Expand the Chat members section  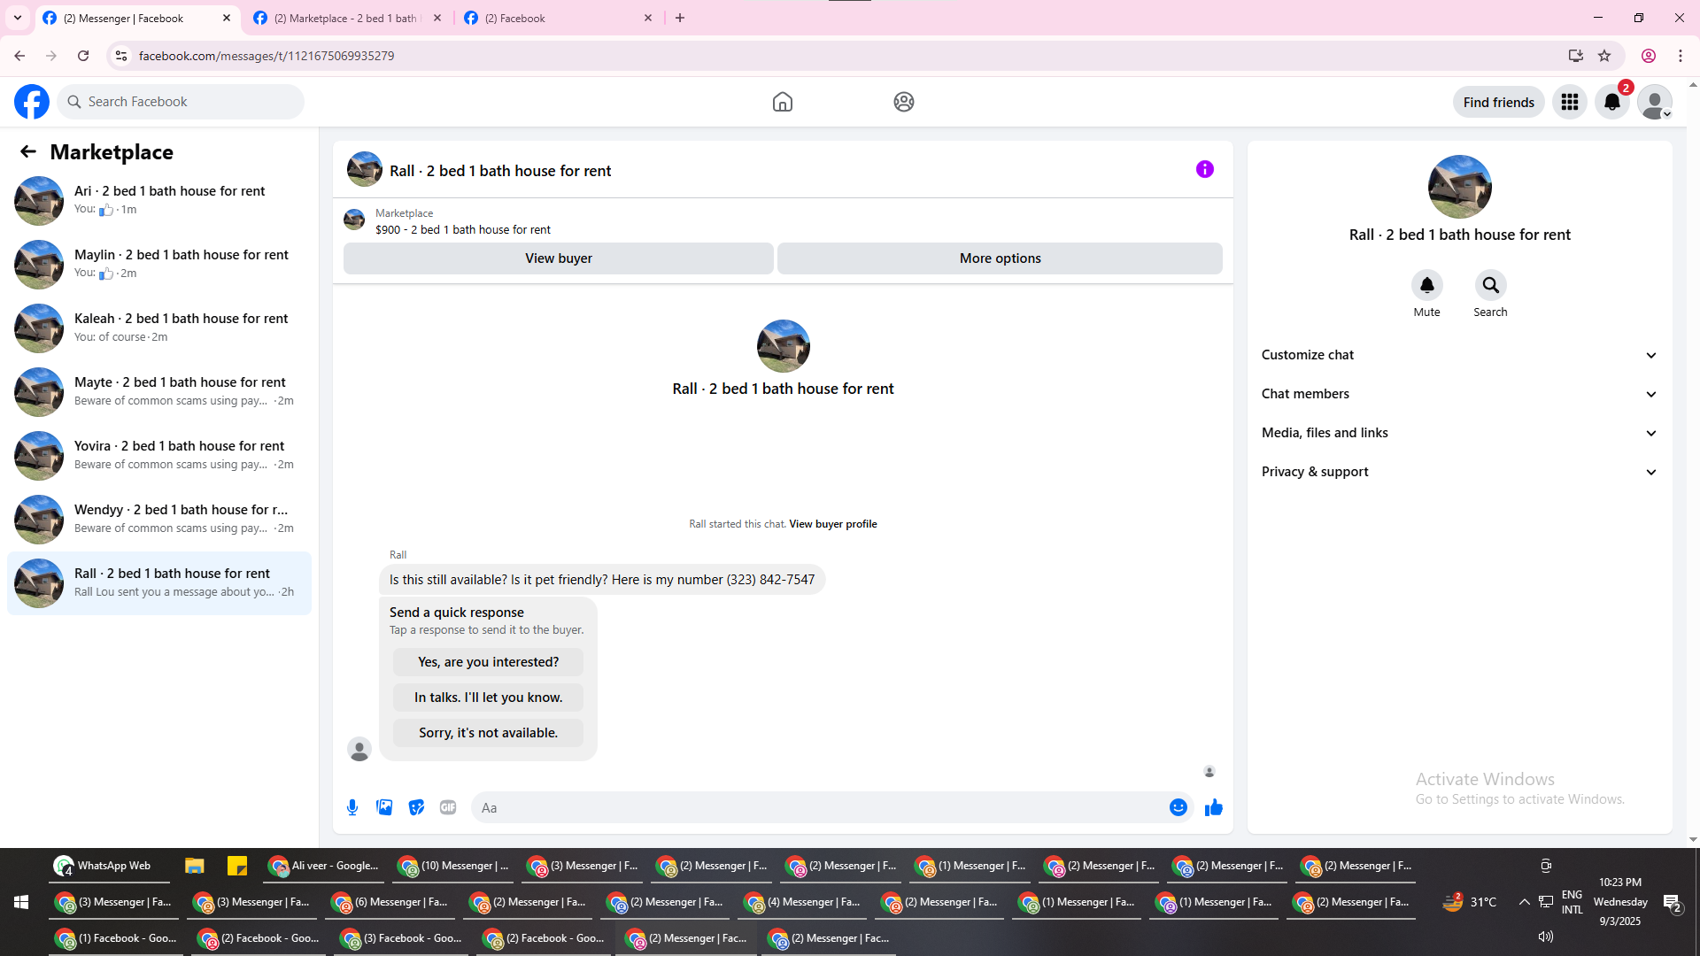tap(1459, 394)
